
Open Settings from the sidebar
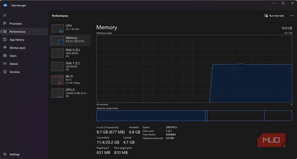click(x=15, y=154)
